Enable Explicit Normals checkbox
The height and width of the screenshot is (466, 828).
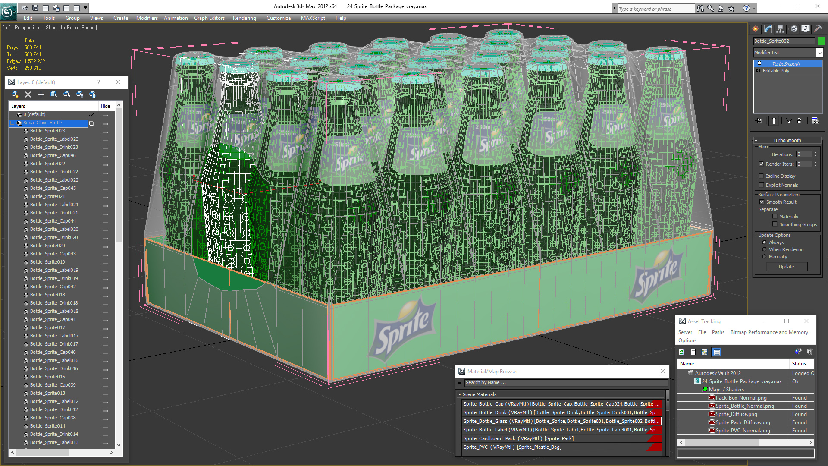pyautogui.click(x=761, y=185)
